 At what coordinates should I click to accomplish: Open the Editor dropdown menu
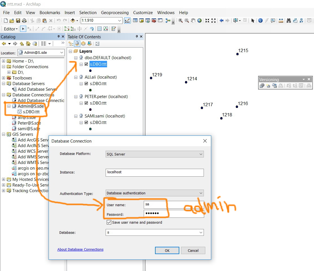click(11, 29)
